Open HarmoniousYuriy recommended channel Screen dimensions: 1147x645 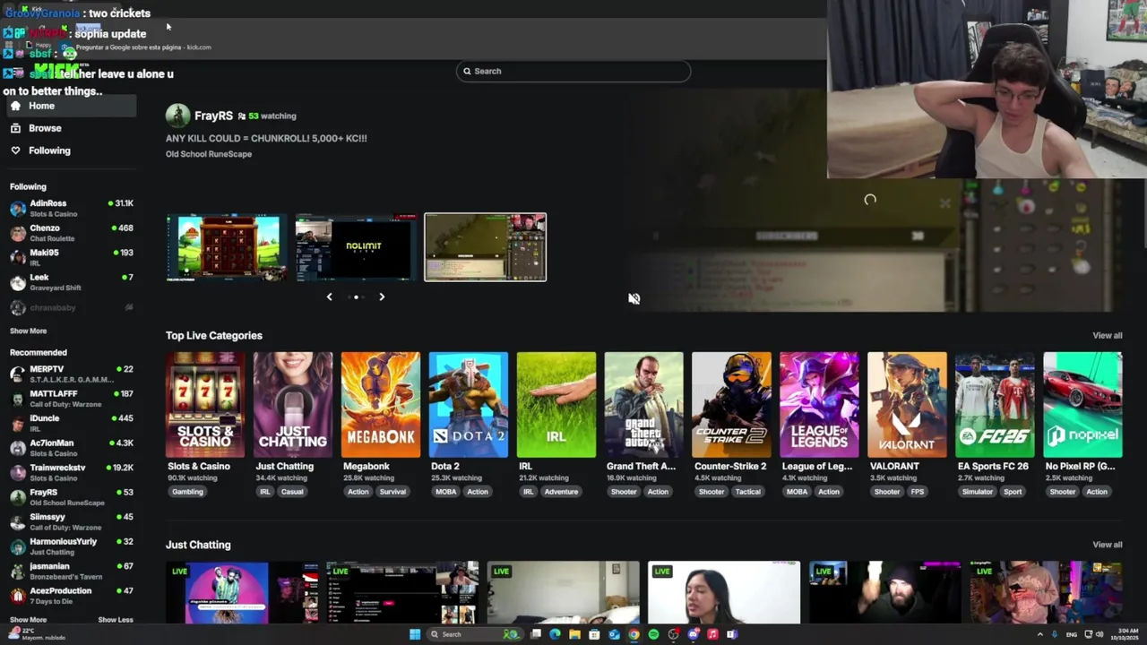pyautogui.click(x=72, y=546)
